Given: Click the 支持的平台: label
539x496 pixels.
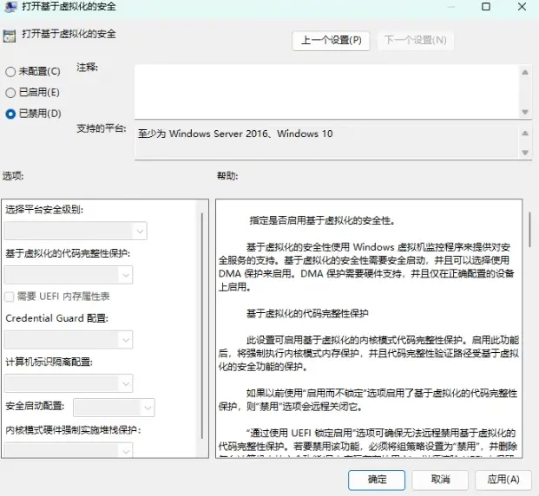Looking at the screenshot, I should coord(102,128).
